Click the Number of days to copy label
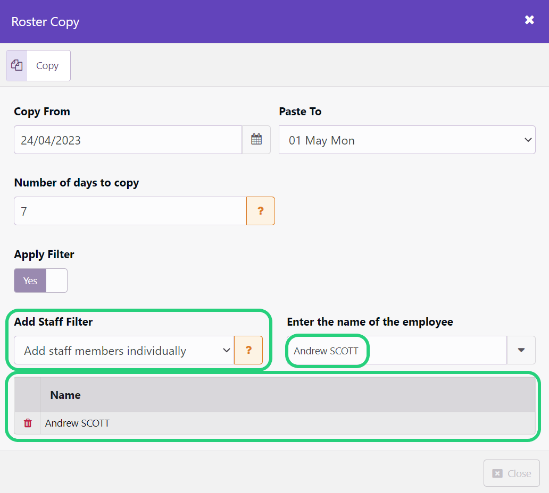Viewport: 549px width, 493px height. 76,183
